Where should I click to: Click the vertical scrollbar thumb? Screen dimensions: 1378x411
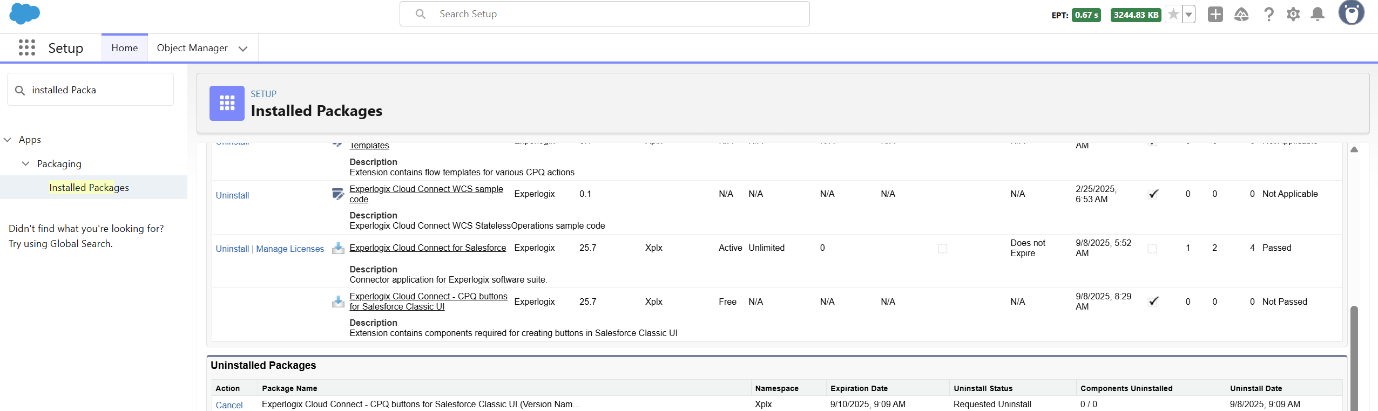(x=1354, y=358)
